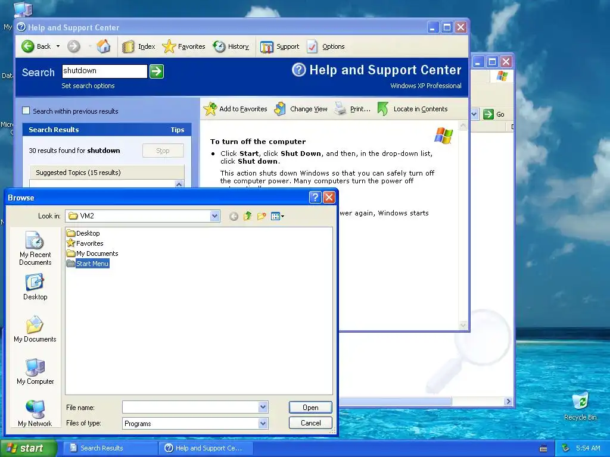Click right arrow of background window horizontal scrollbar
This screenshot has width=610, height=457.
(508, 402)
